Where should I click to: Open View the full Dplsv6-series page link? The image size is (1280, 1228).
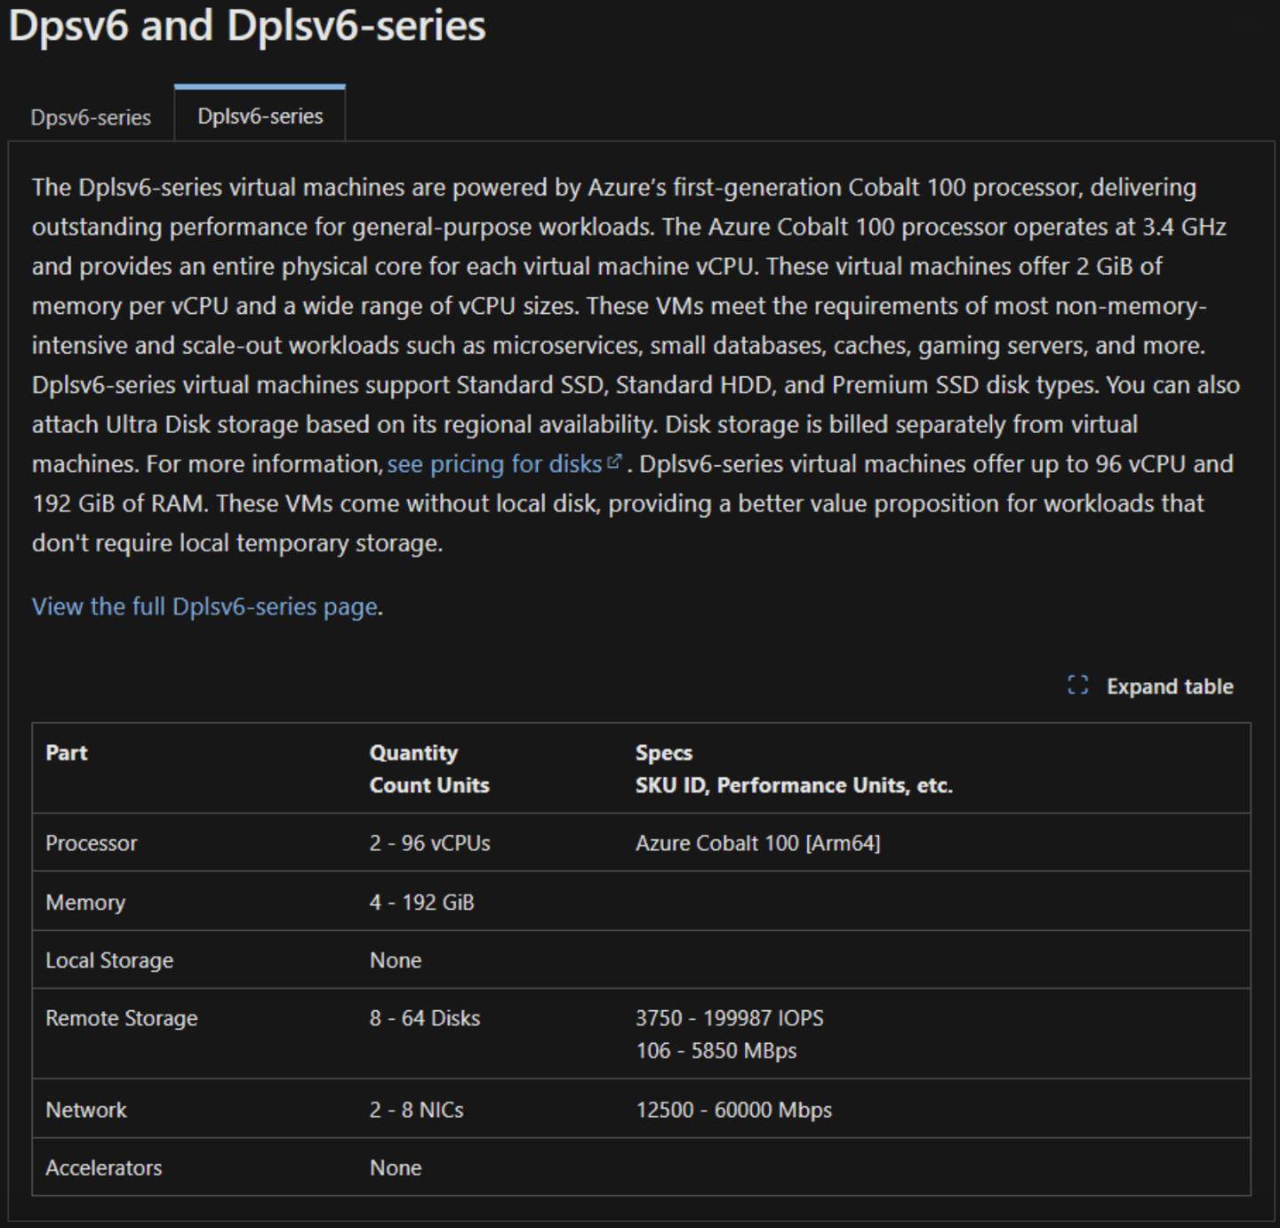coord(205,606)
